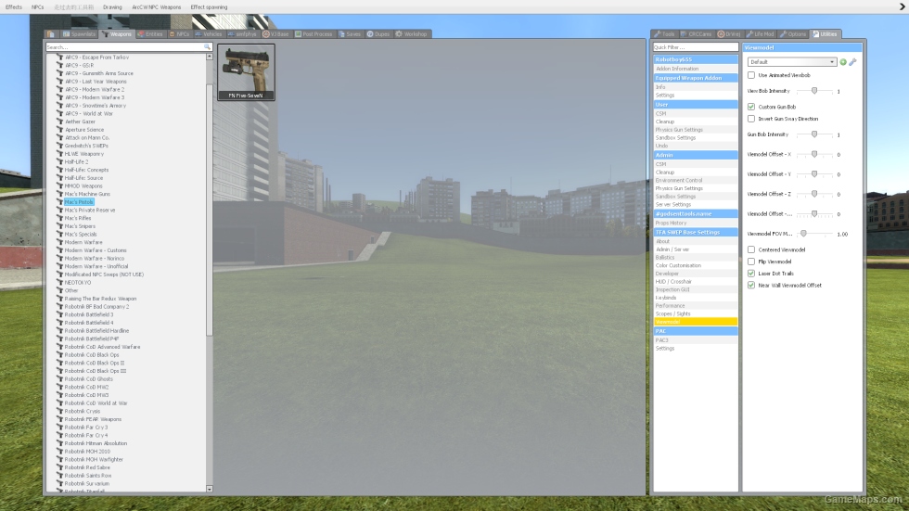Click the pistol icon beside Mac's Rifles

click(x=59, y=218)
